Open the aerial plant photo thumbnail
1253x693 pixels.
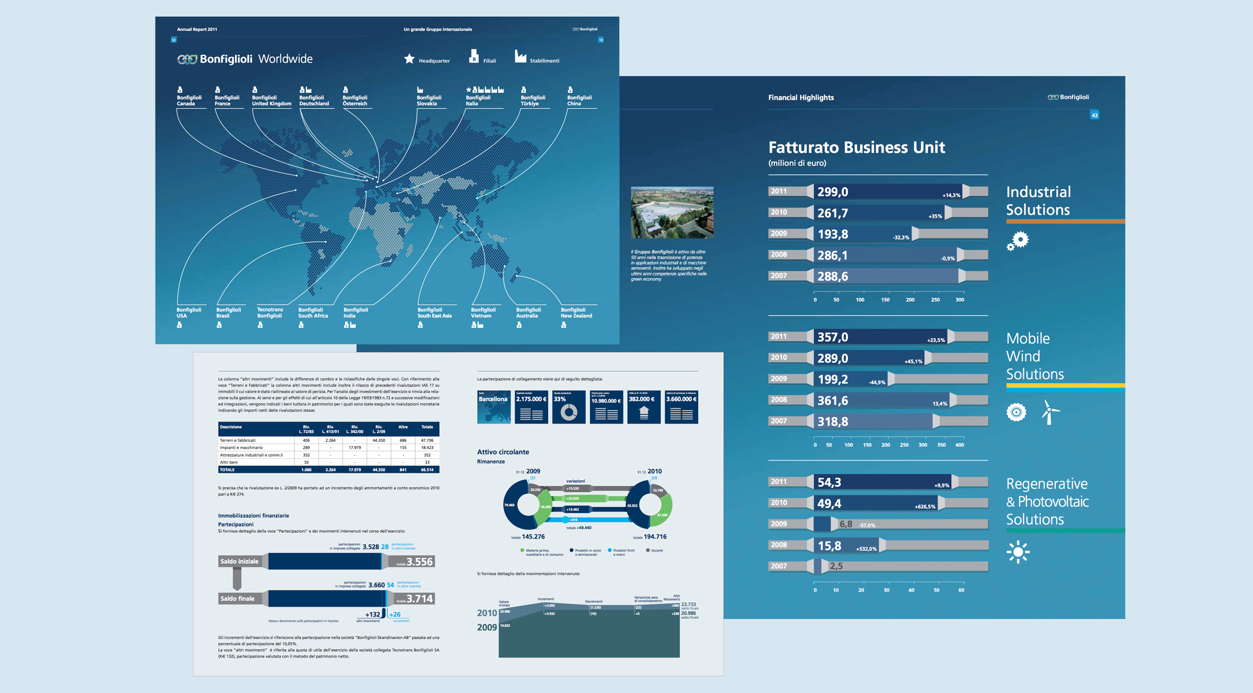(x=672, y=213)
